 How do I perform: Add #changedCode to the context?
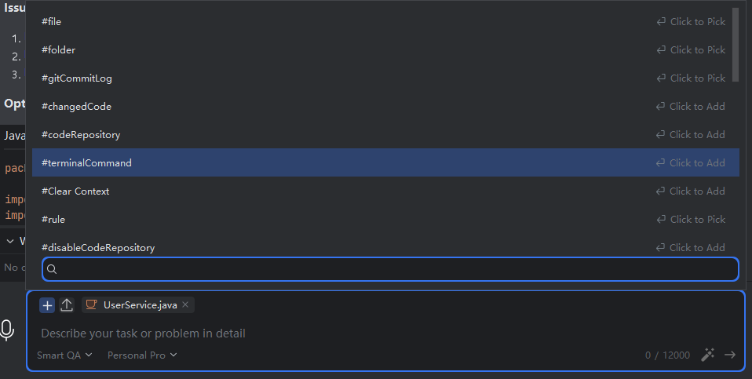tap(76, 107)
